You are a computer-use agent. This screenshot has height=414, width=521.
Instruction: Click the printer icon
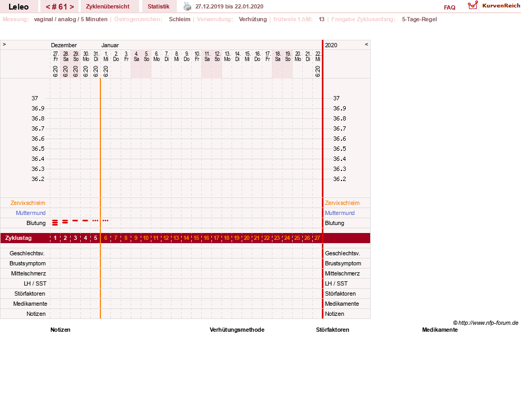coord(187,7)
